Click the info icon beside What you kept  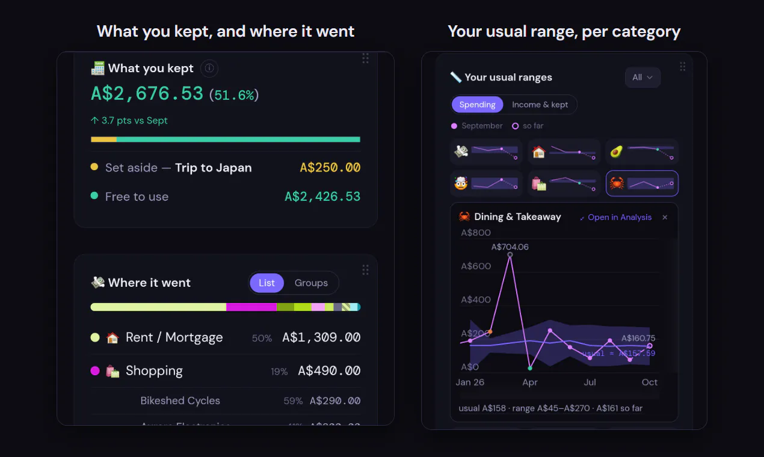click(x=209, y=69)
